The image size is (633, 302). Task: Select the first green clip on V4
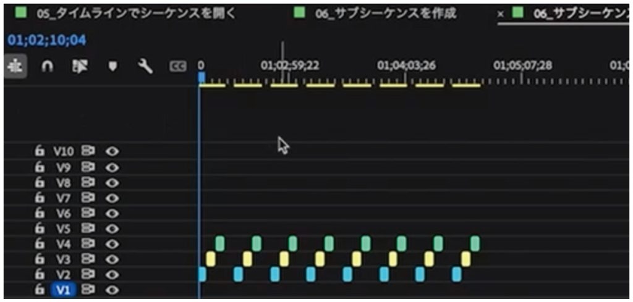pos(219,243)
